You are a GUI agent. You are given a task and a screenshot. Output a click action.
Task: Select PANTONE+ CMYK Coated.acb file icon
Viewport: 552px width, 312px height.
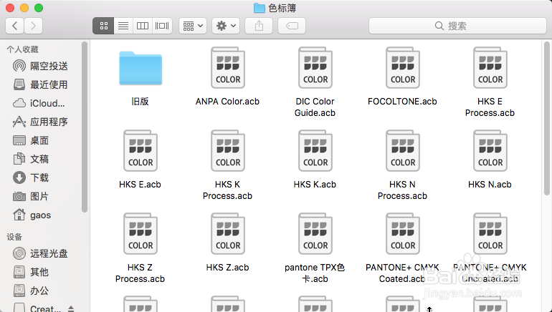(403, 234)
